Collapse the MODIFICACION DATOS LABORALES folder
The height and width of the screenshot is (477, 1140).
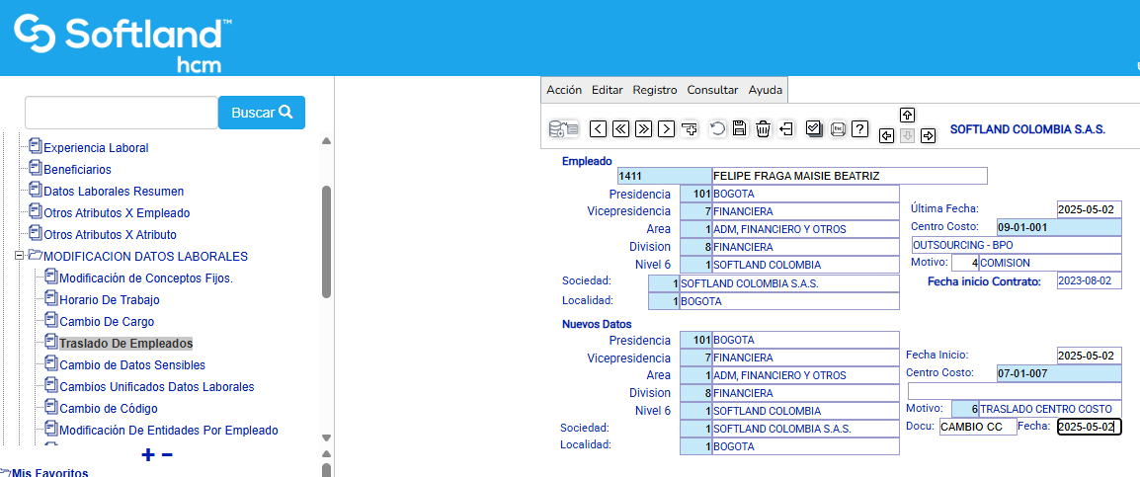pos(20,256)
